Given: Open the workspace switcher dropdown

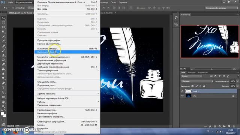Looking at the screenshot, I should 222,8.
